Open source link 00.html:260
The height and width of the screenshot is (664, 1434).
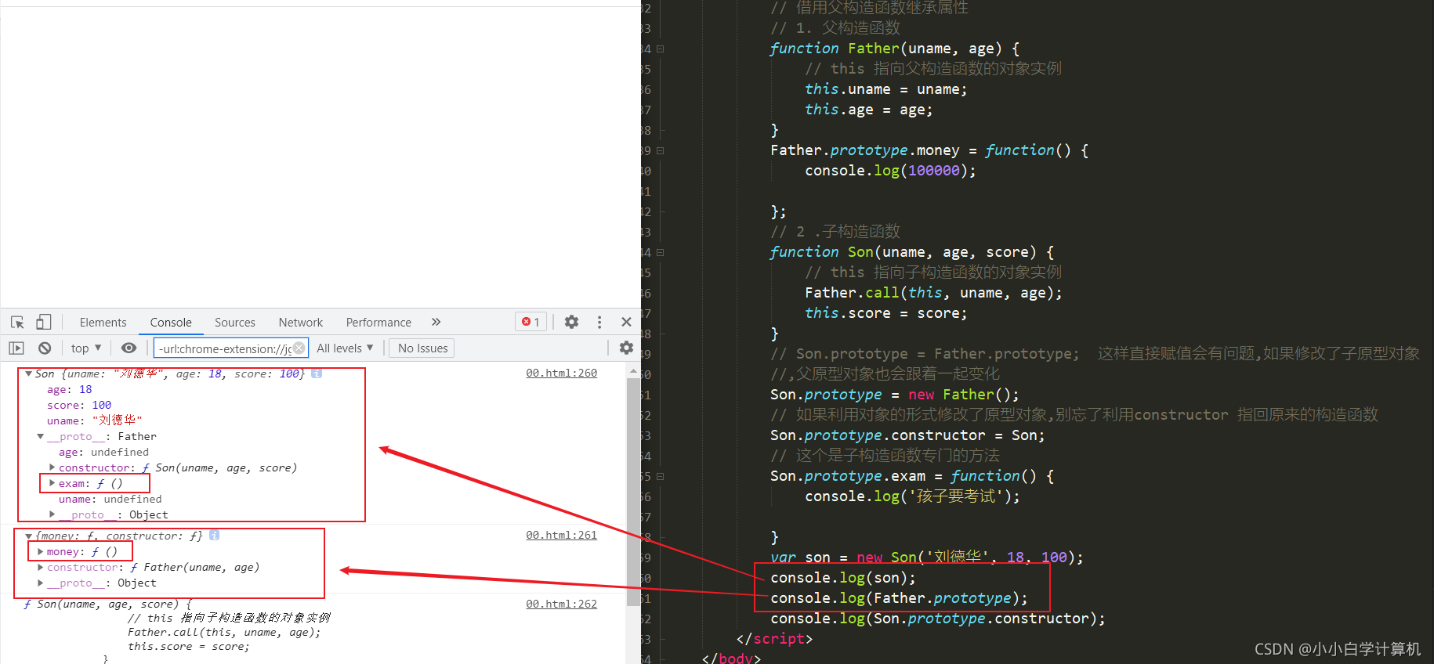coord(561,373)
